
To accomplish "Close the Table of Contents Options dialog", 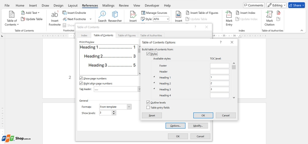I will [232, 42].
